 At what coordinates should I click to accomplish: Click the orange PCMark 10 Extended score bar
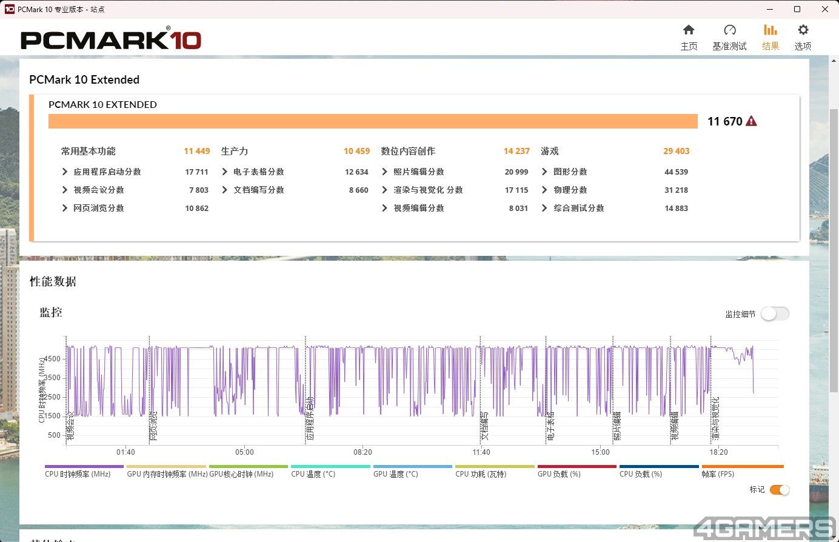(373, 121)
